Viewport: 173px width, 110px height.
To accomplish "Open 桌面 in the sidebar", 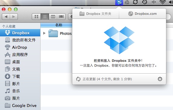I will 20,62.
